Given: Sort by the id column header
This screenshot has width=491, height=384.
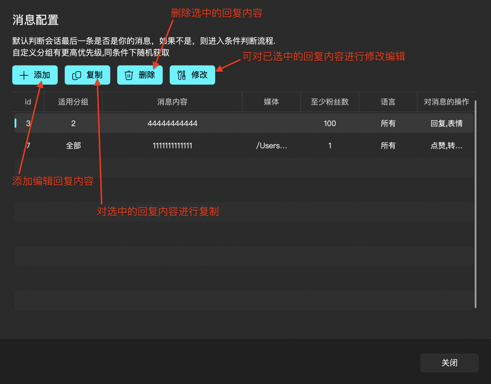Looking at the screenshot, I should tap(28, 102).
